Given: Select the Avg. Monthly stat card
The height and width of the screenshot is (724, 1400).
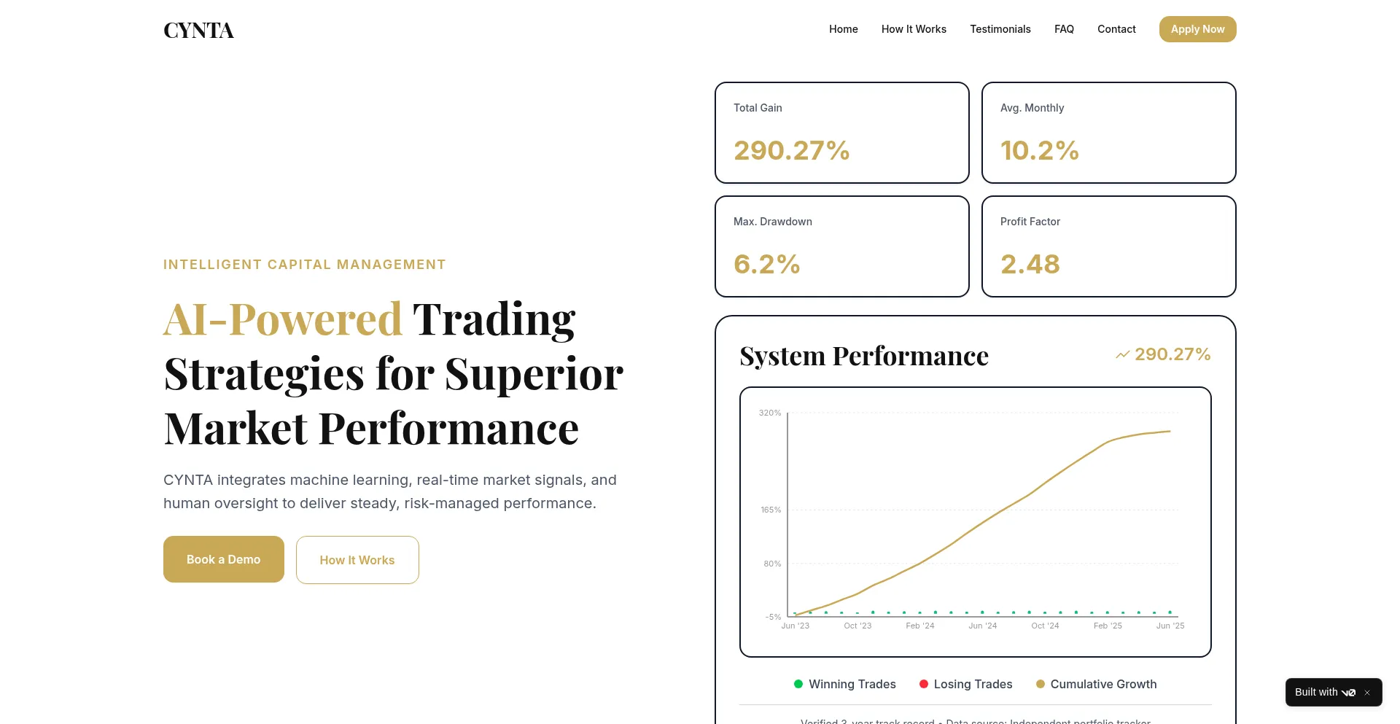Looking at the screenshot, I should (1108, 133).
